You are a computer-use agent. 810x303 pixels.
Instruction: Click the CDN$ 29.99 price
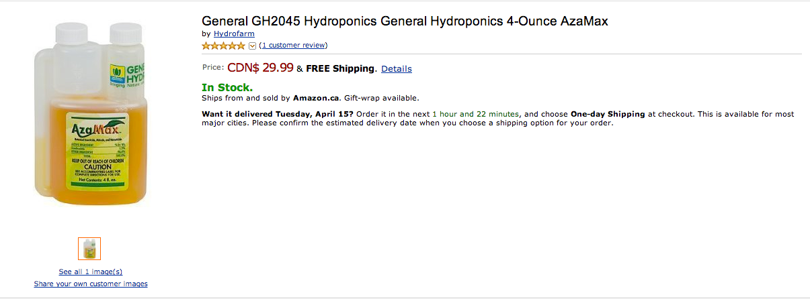tap(260, 68)
